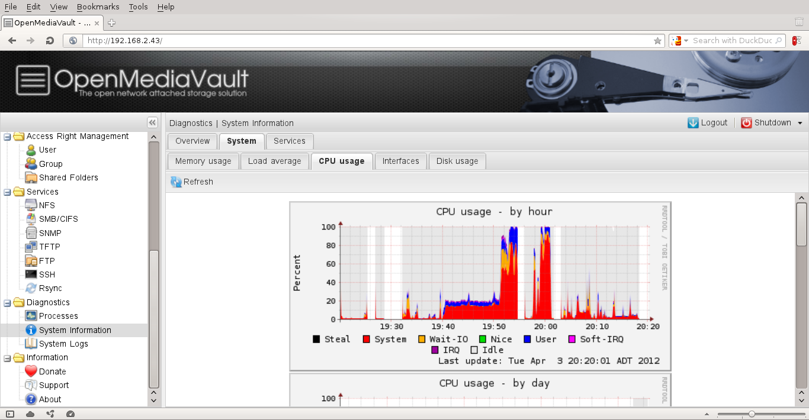This screenshot has height=420, width=809.
Task: Open the Edit menu
Action: click(33, 7)
